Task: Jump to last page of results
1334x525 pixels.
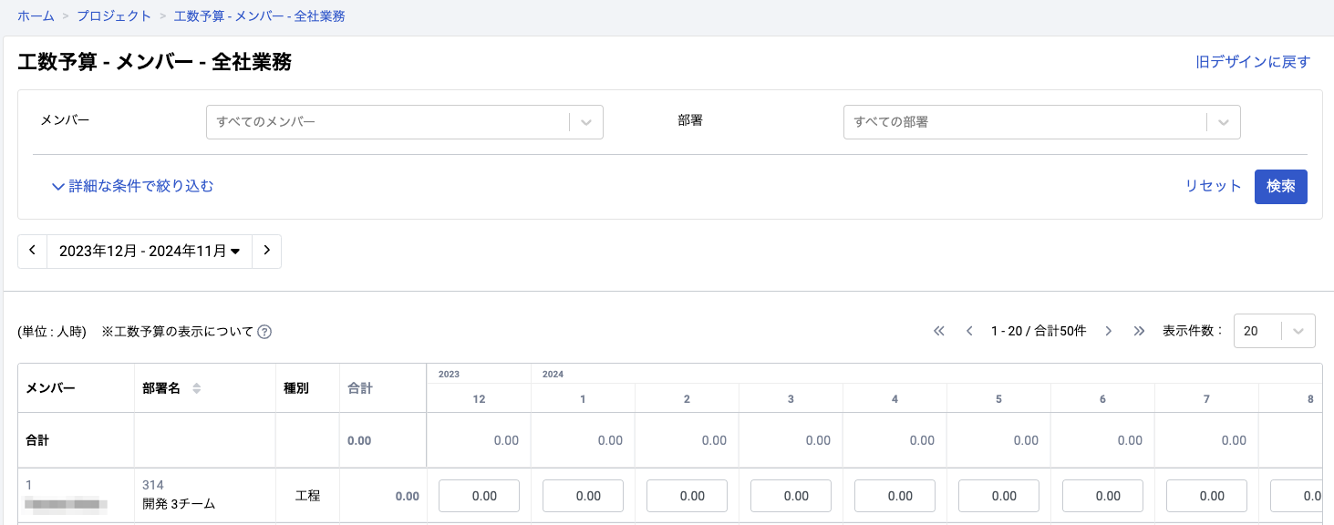Action: click(x=1139, y=332)
